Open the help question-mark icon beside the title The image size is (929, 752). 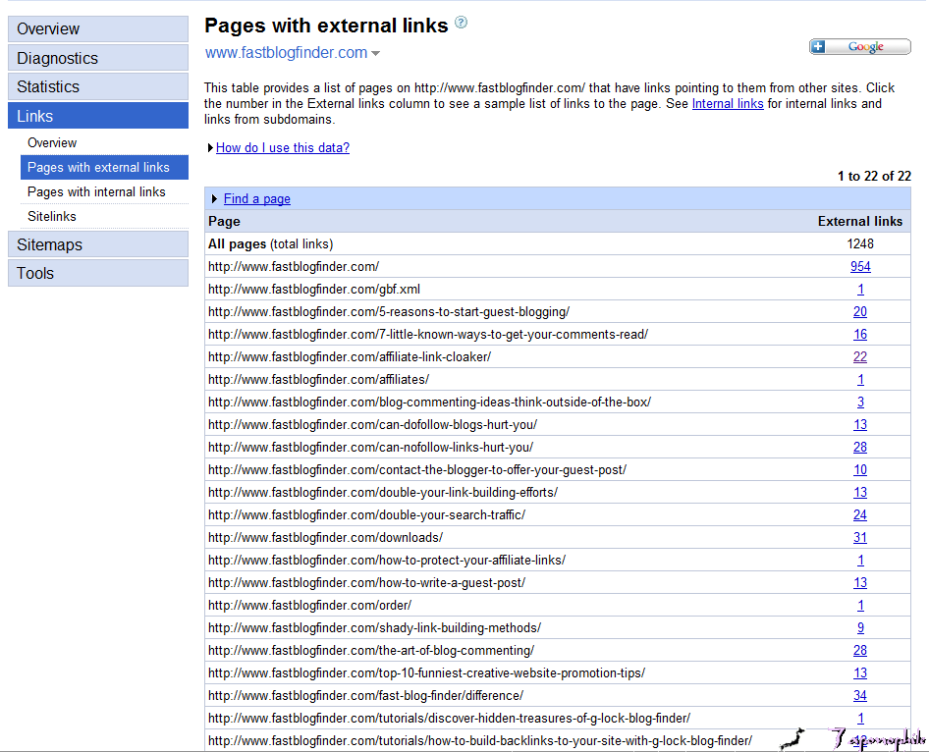[461, 23]
